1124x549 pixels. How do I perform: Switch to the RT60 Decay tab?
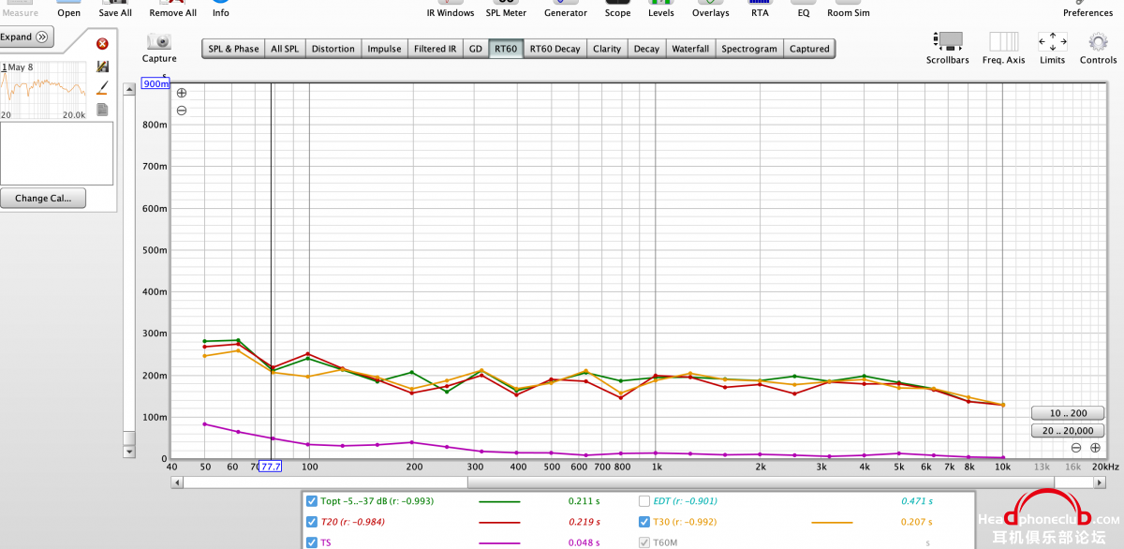click(555, 49)
